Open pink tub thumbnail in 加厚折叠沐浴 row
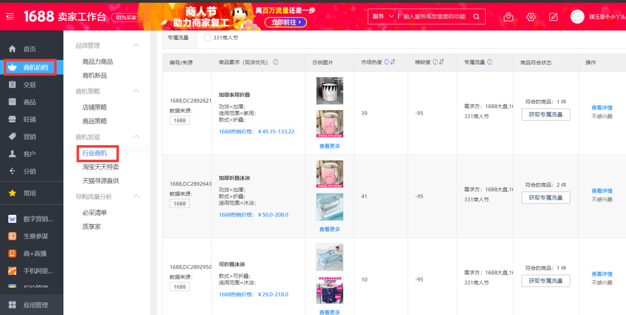 click(329, 174)
